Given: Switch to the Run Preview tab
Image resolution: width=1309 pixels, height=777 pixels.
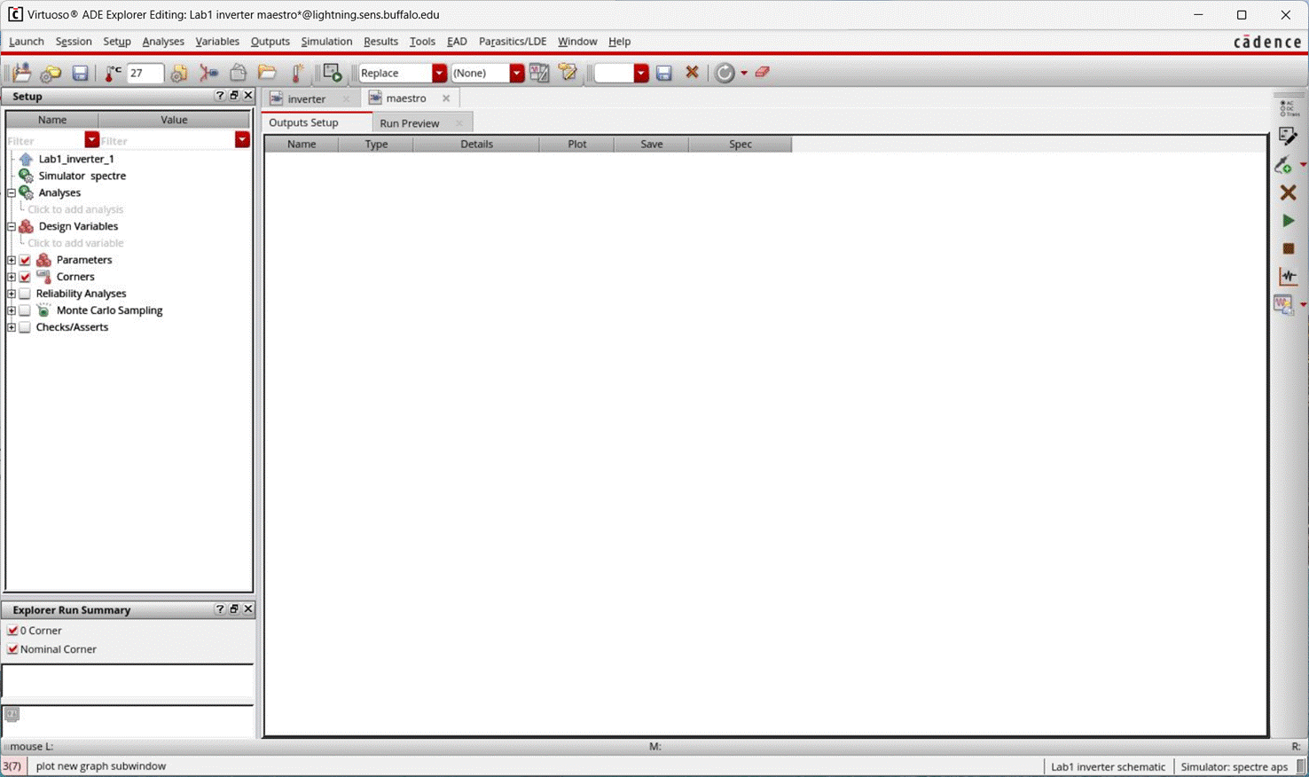Looking at the screenshot, I should coord(409,122).
